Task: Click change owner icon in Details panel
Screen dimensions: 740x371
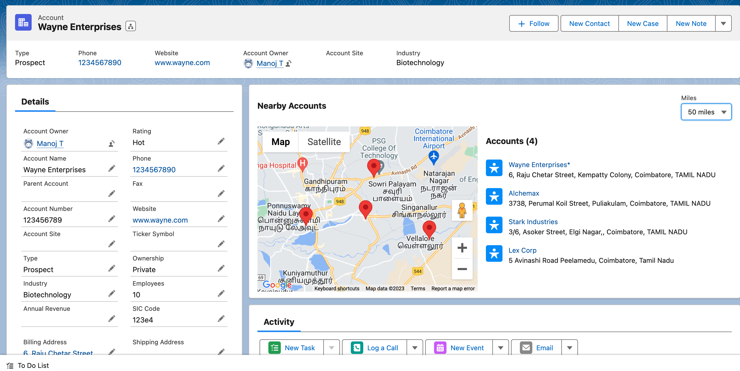Action: pos(111,143)
